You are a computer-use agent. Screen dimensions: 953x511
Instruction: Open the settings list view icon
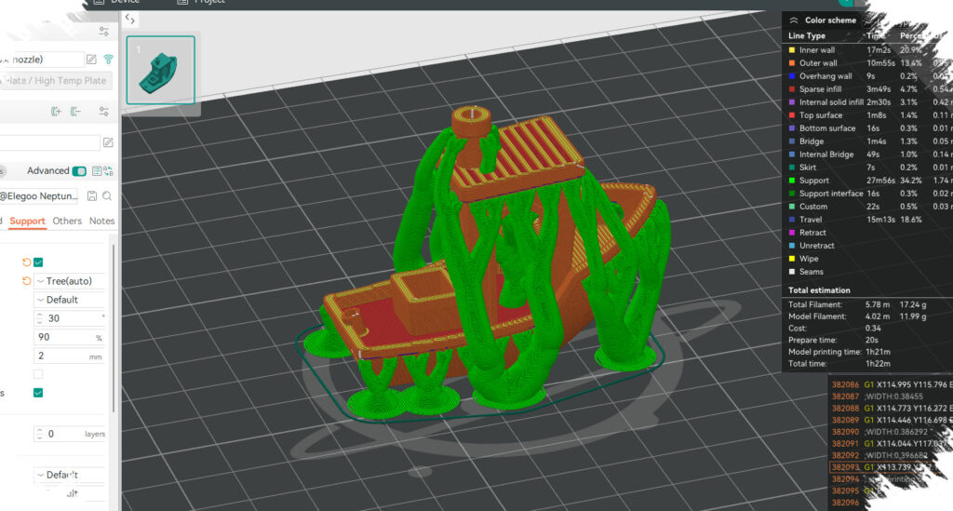[96, 171]
